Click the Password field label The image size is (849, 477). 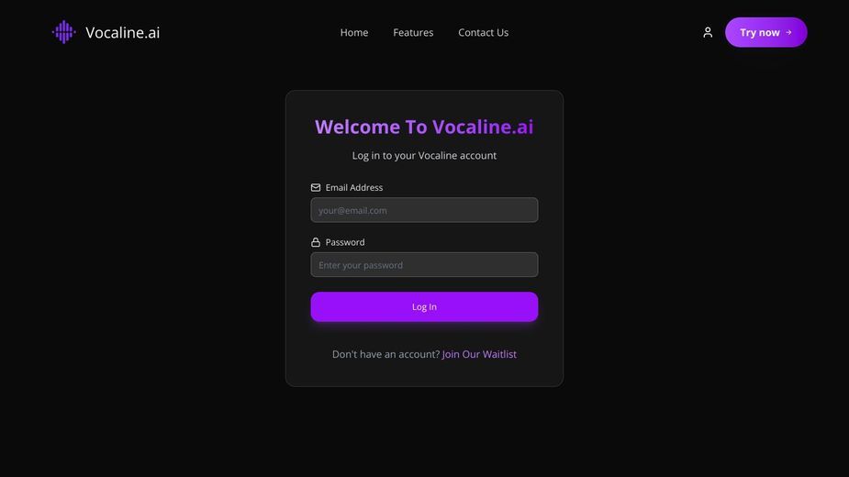[x=345, y=242]
